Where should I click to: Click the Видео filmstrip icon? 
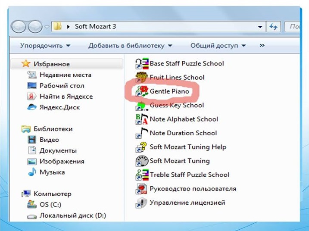32,140
